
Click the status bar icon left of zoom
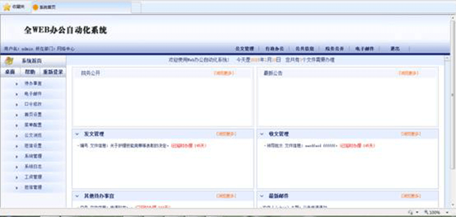point(410,213)
